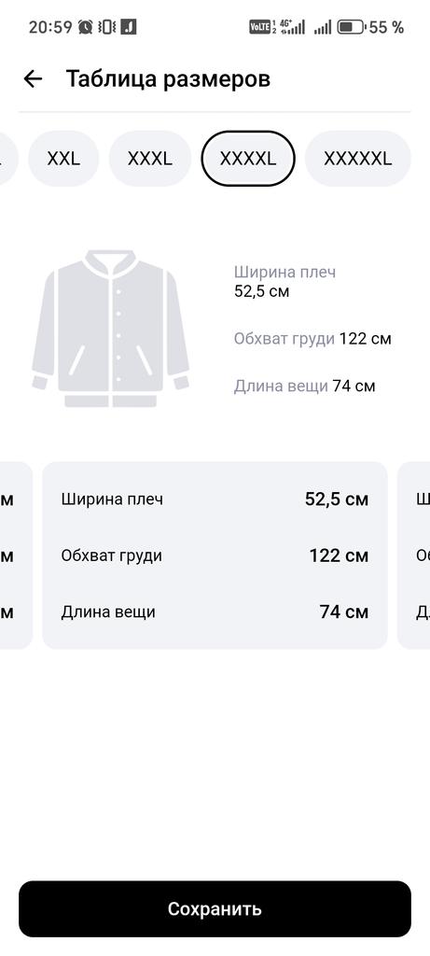The image size is (430, 956).
Task: Tap the next size card peeking at right
Action: 413,555
